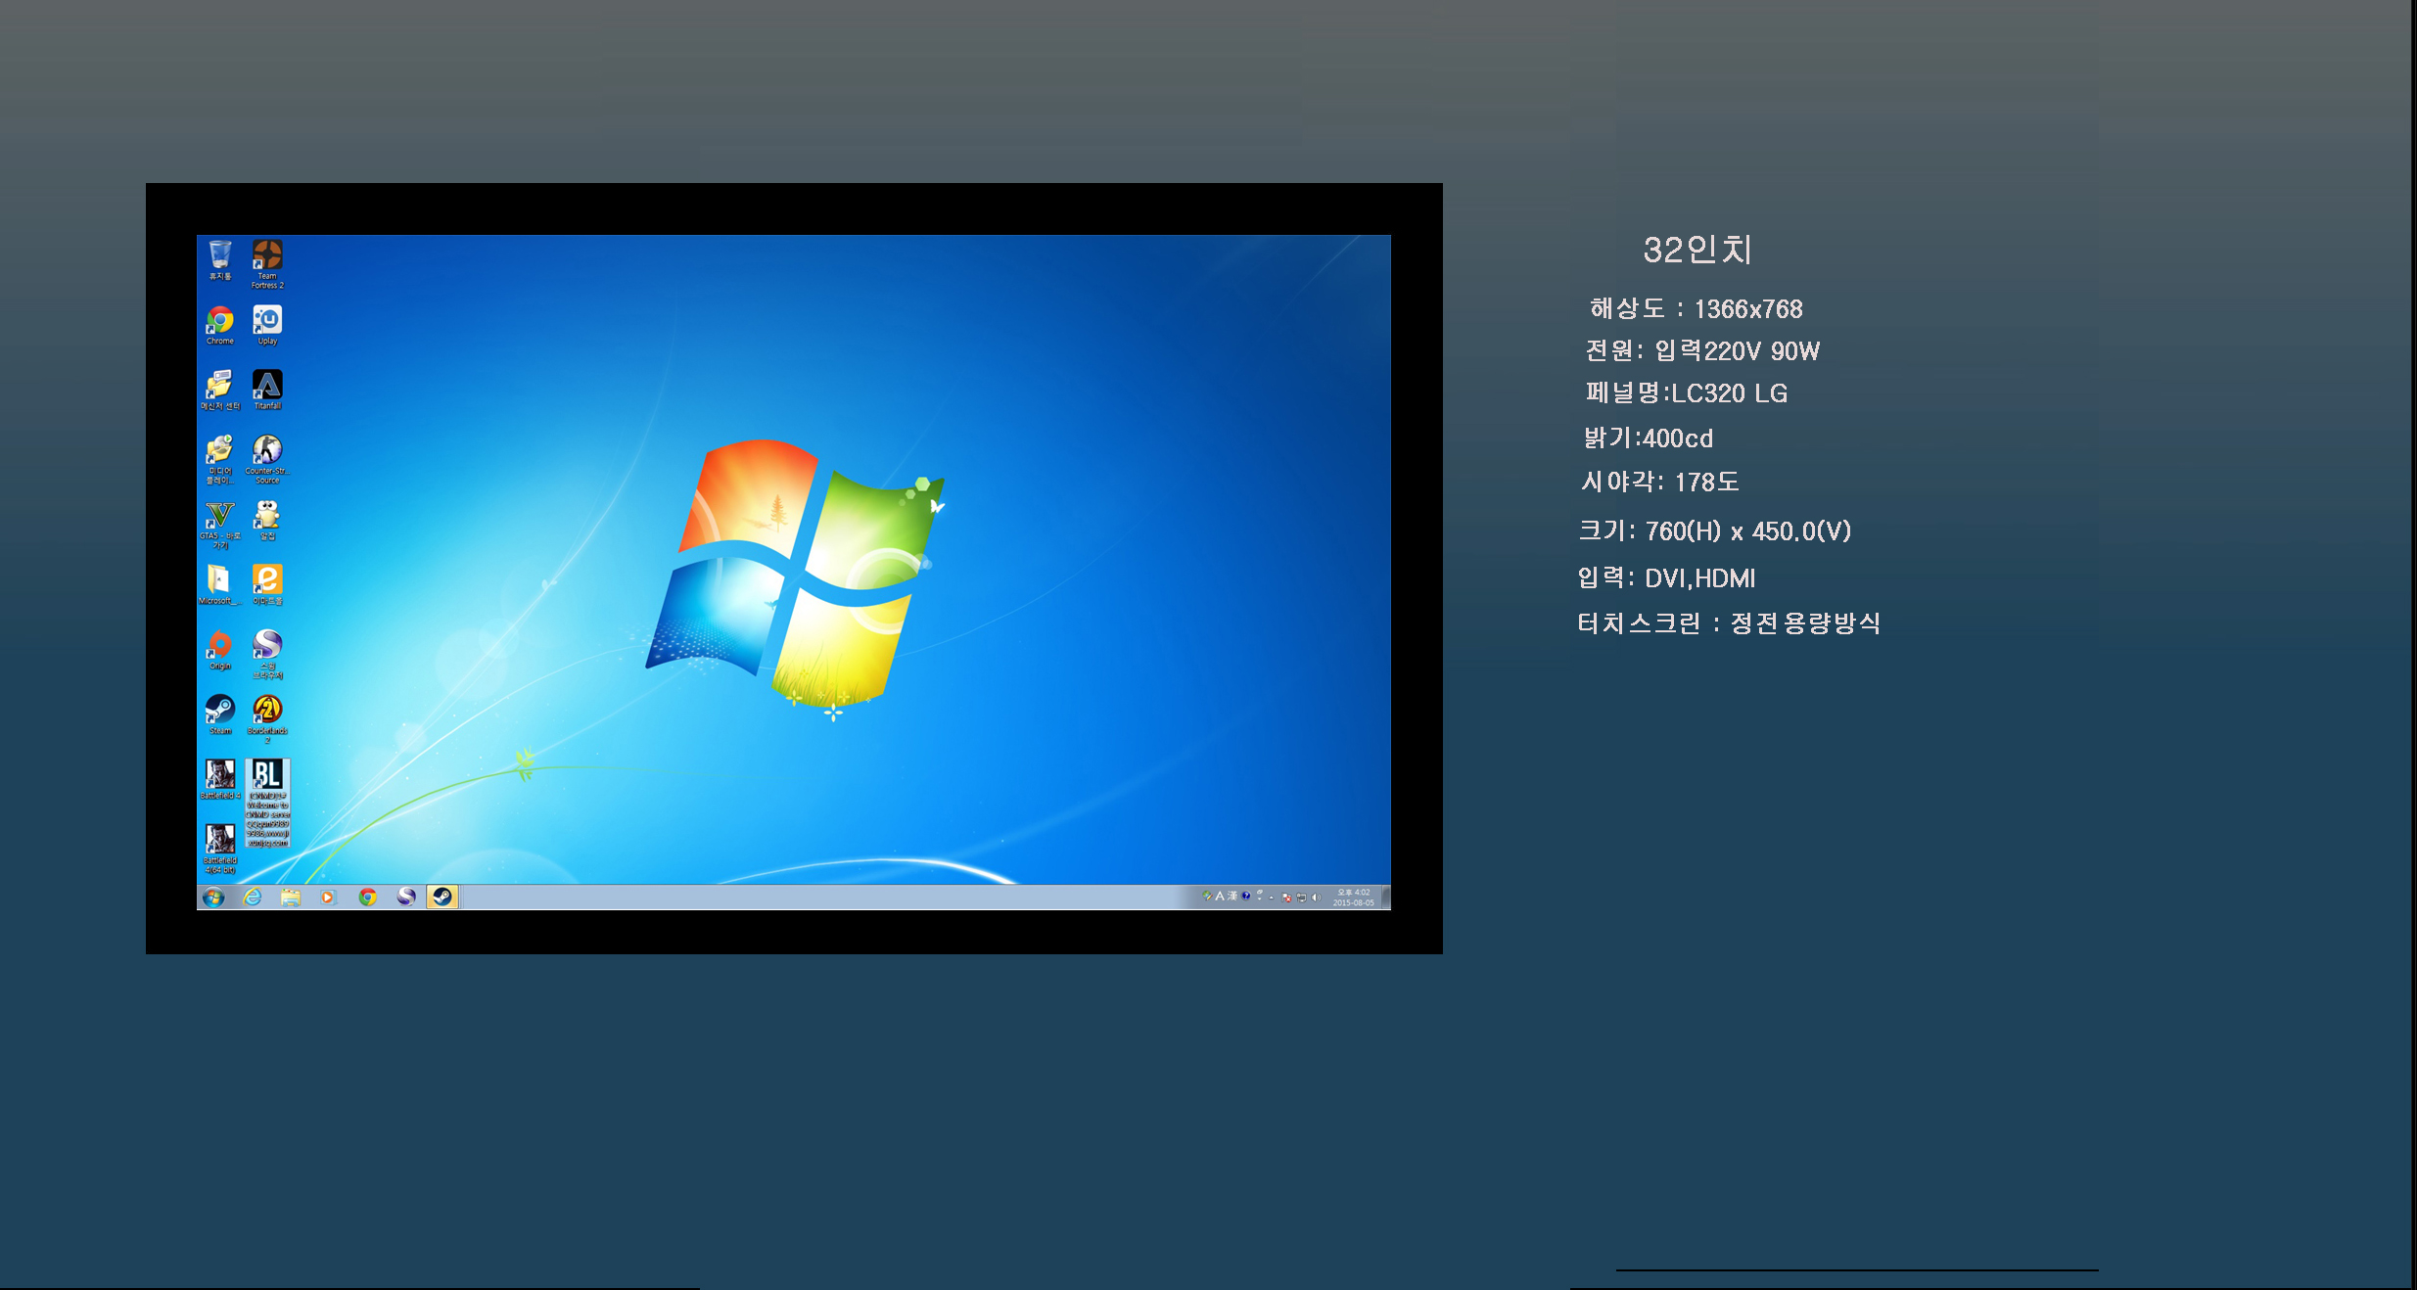Click the 페널명:LC320 LG line
The width and height of the screenshot is (2417, 1290).
tap(1687, 392)
